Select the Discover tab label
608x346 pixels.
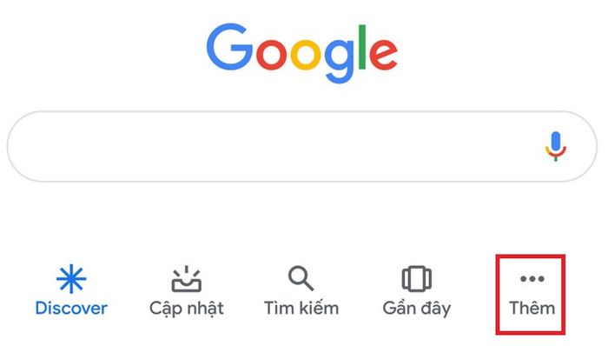(x=71, y=309)
